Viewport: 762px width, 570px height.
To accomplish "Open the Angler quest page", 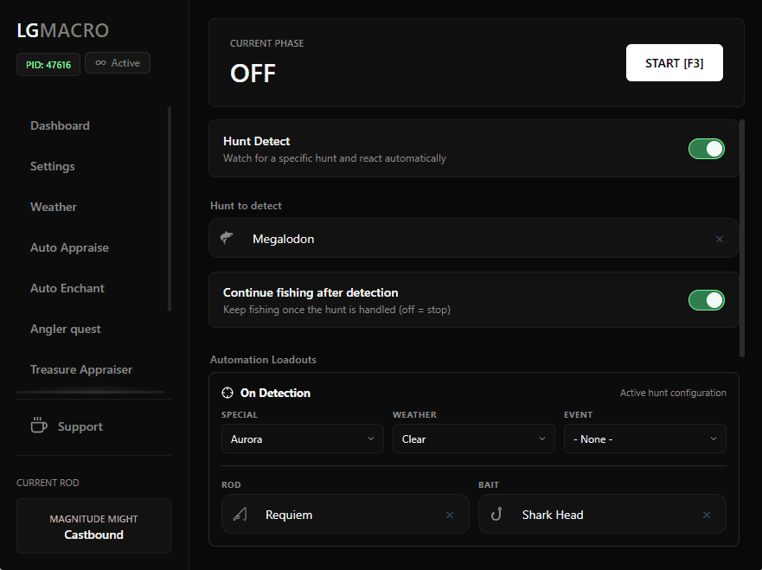I will point(65,329).
